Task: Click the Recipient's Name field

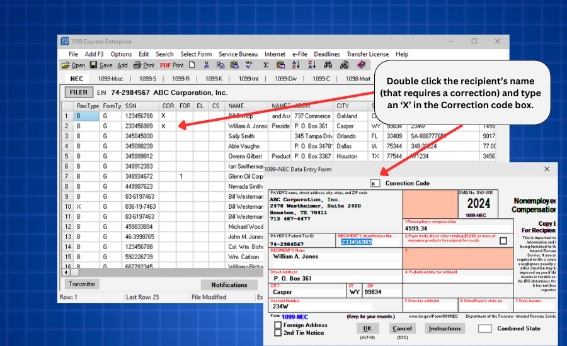Action: coord(335,257)
